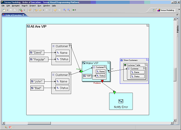
Task: Collapse the Show Customers display box
Action: [147, 60]
